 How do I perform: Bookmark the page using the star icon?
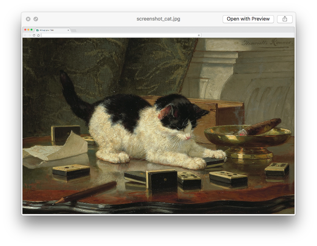198,35
